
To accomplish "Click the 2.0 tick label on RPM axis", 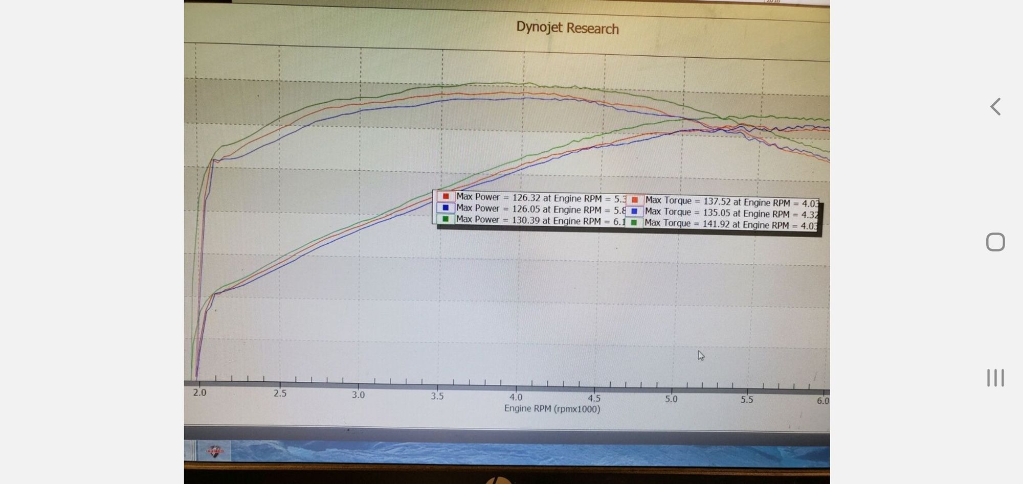I will (199, 393).
